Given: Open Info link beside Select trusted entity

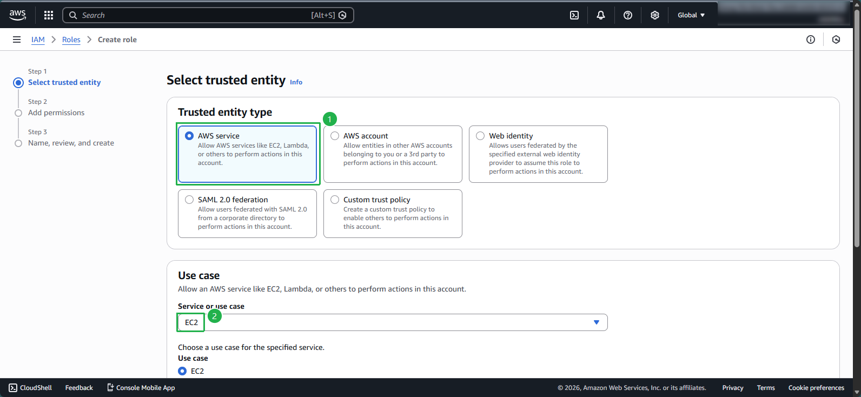Looking at the screenshot, I should point(296,82).
